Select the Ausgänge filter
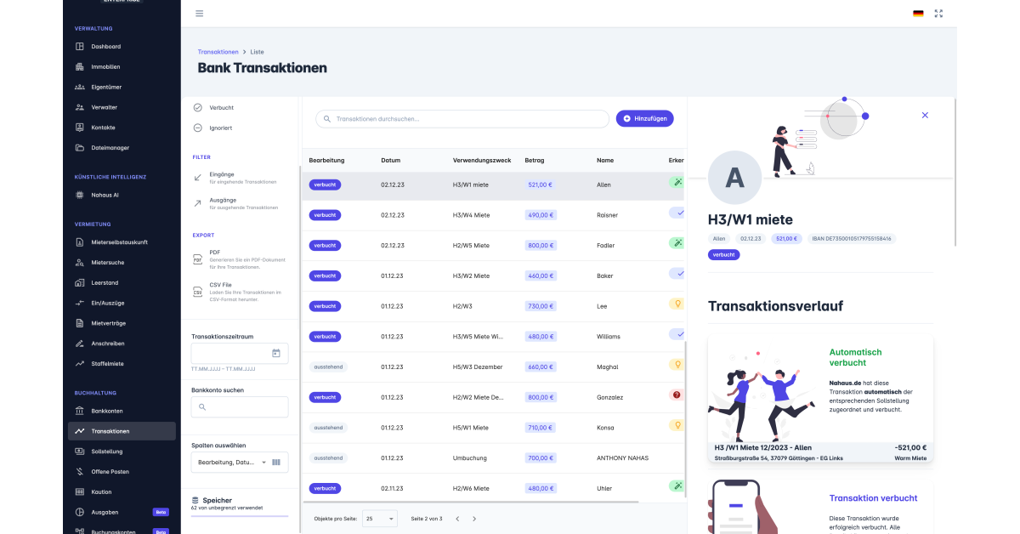This screenshot has width=1020, height=534. tap(235, 203)
